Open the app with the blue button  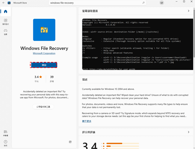point(43,65)
